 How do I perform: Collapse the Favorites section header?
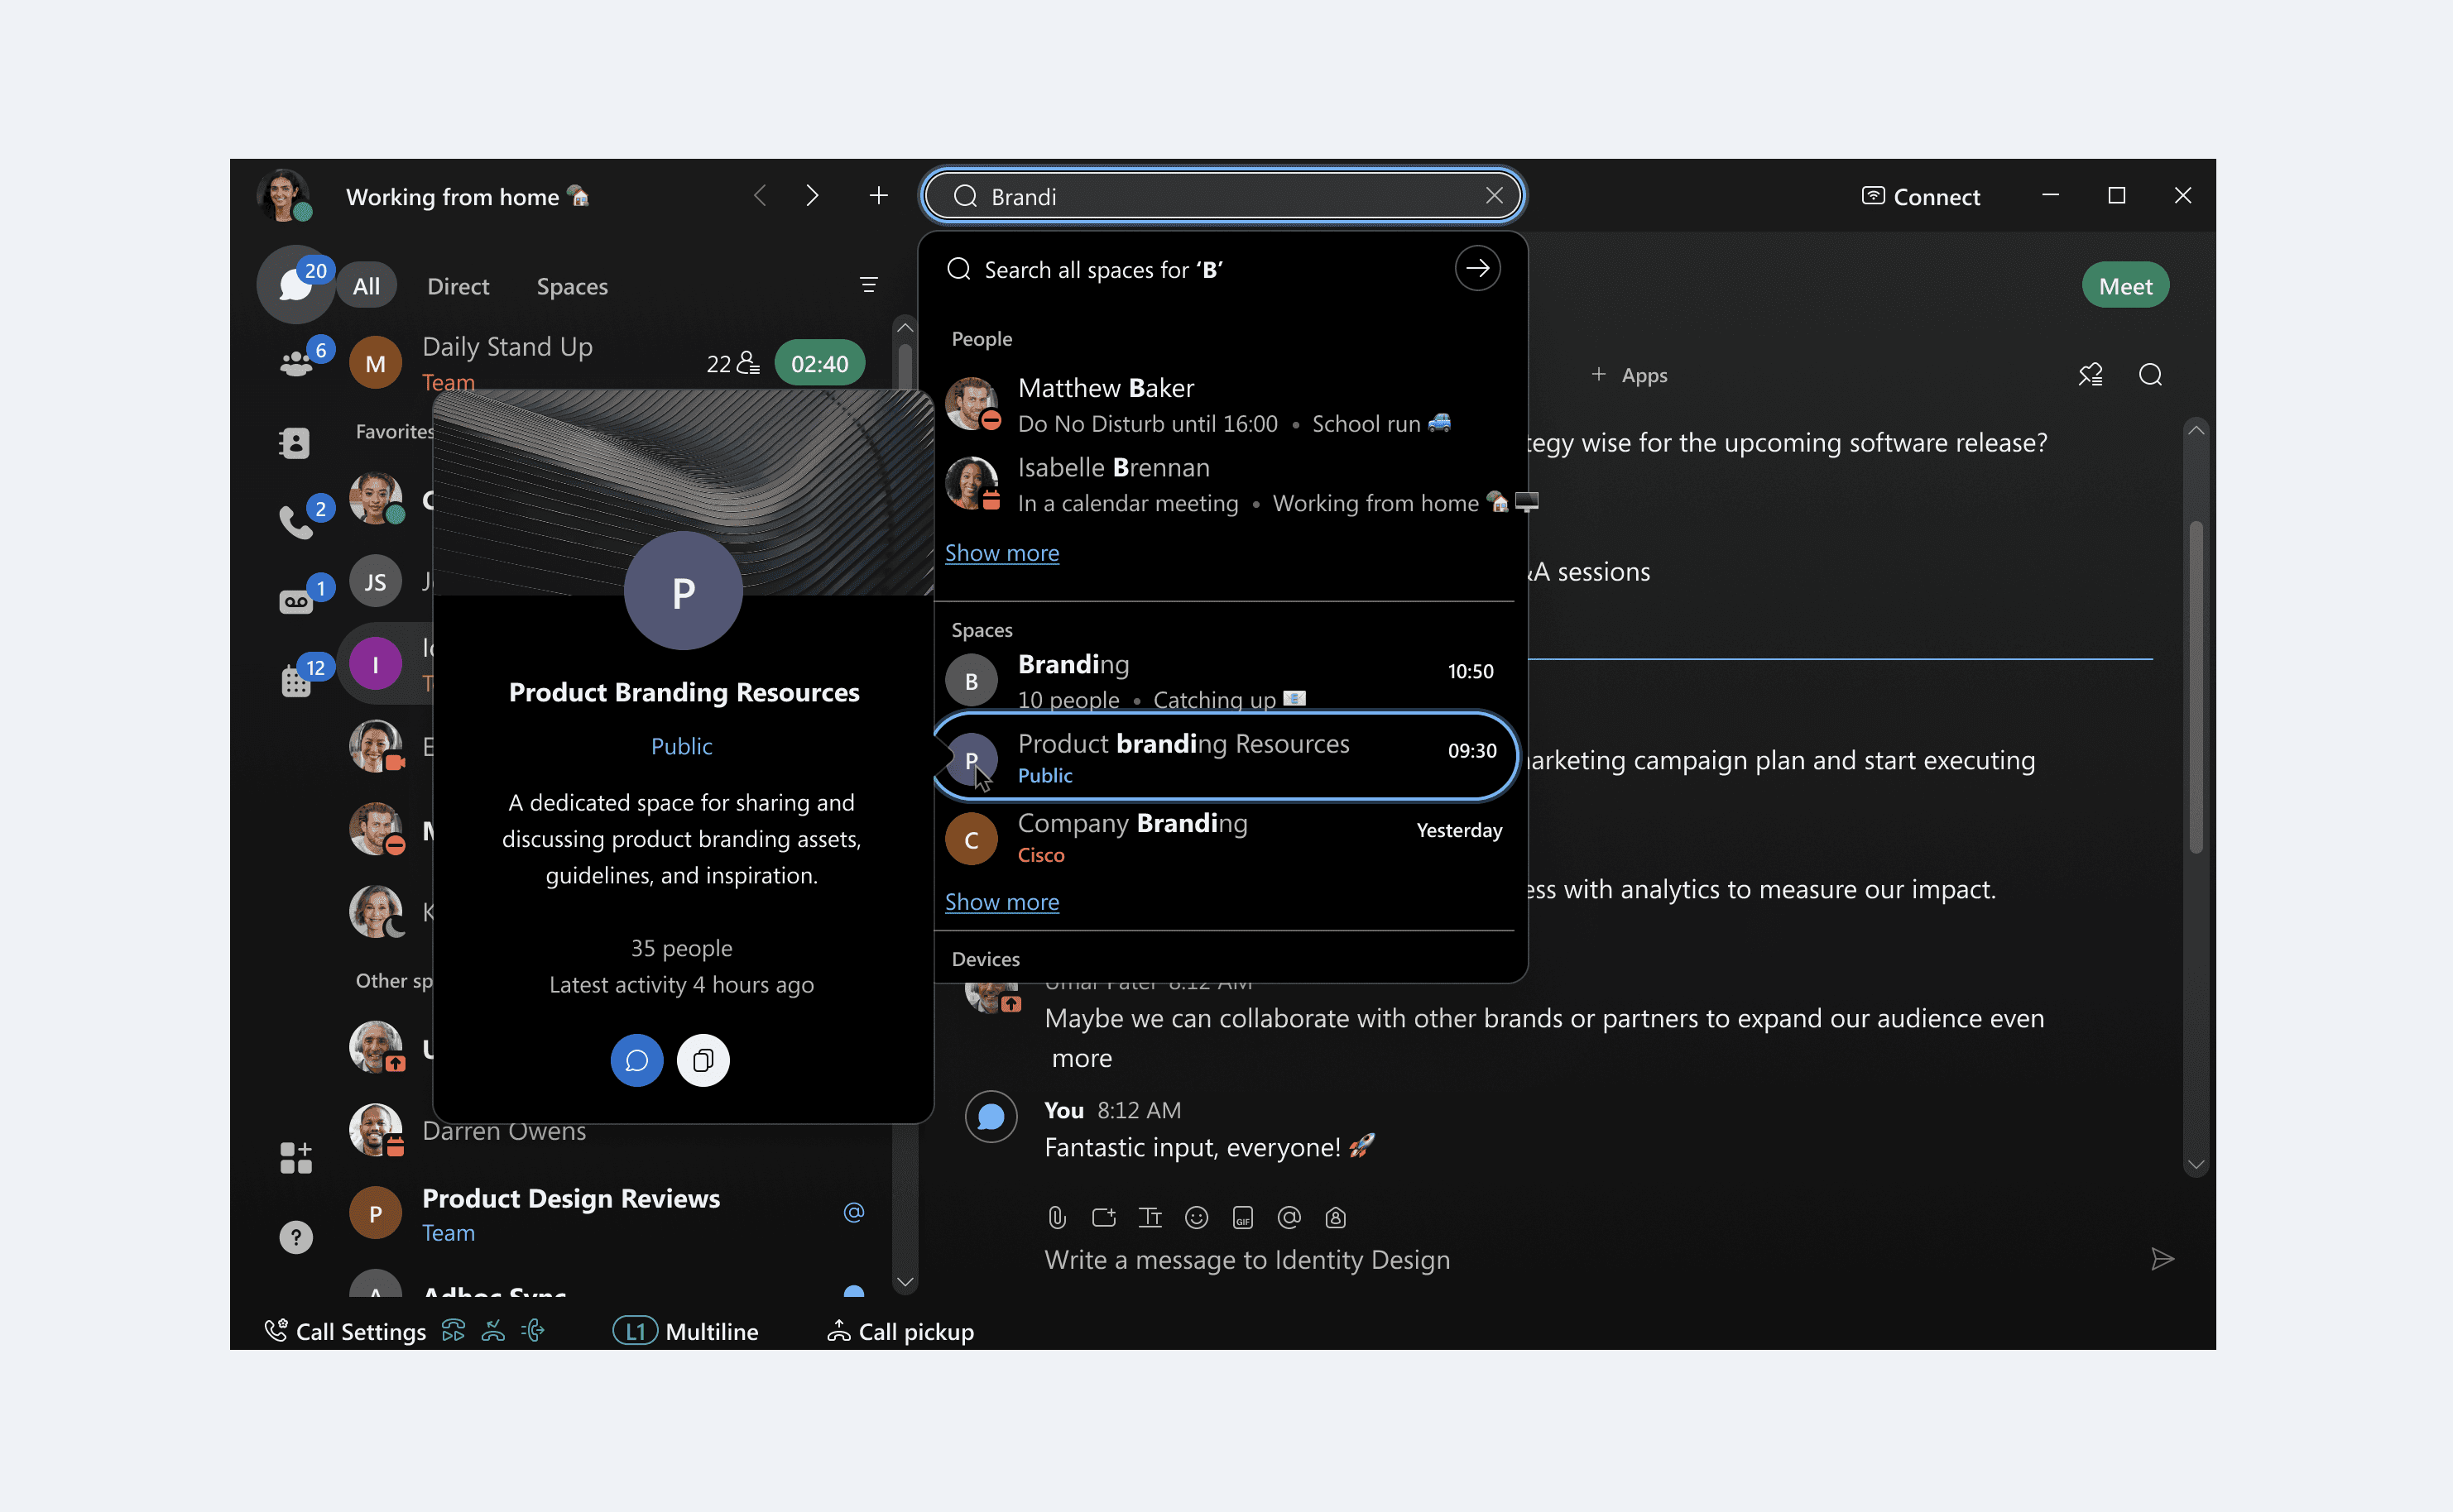click(394, 431)
